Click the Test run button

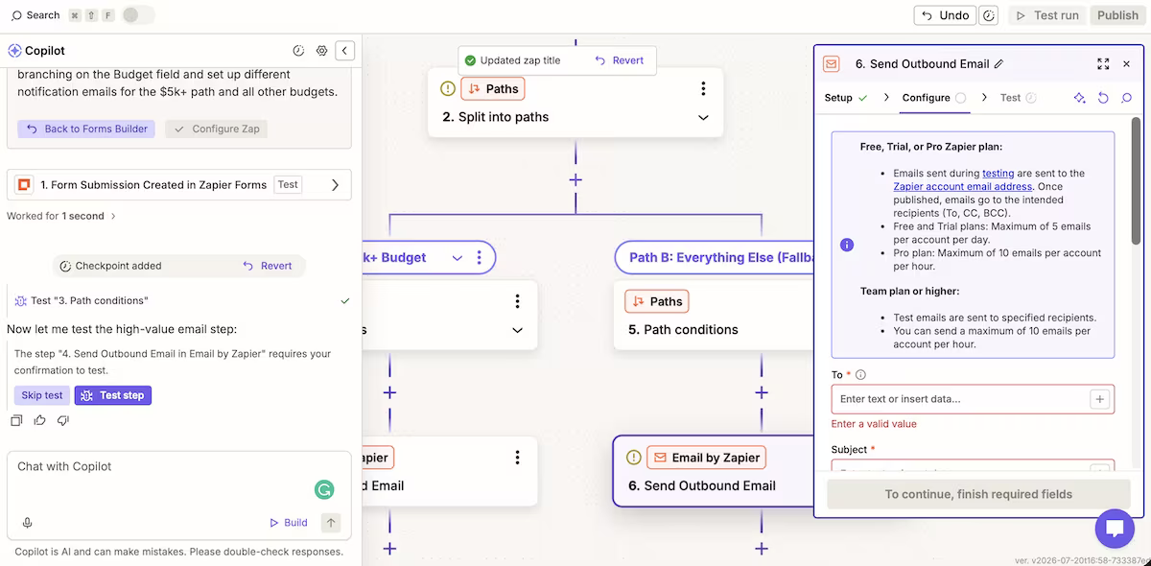(1046, 15)
